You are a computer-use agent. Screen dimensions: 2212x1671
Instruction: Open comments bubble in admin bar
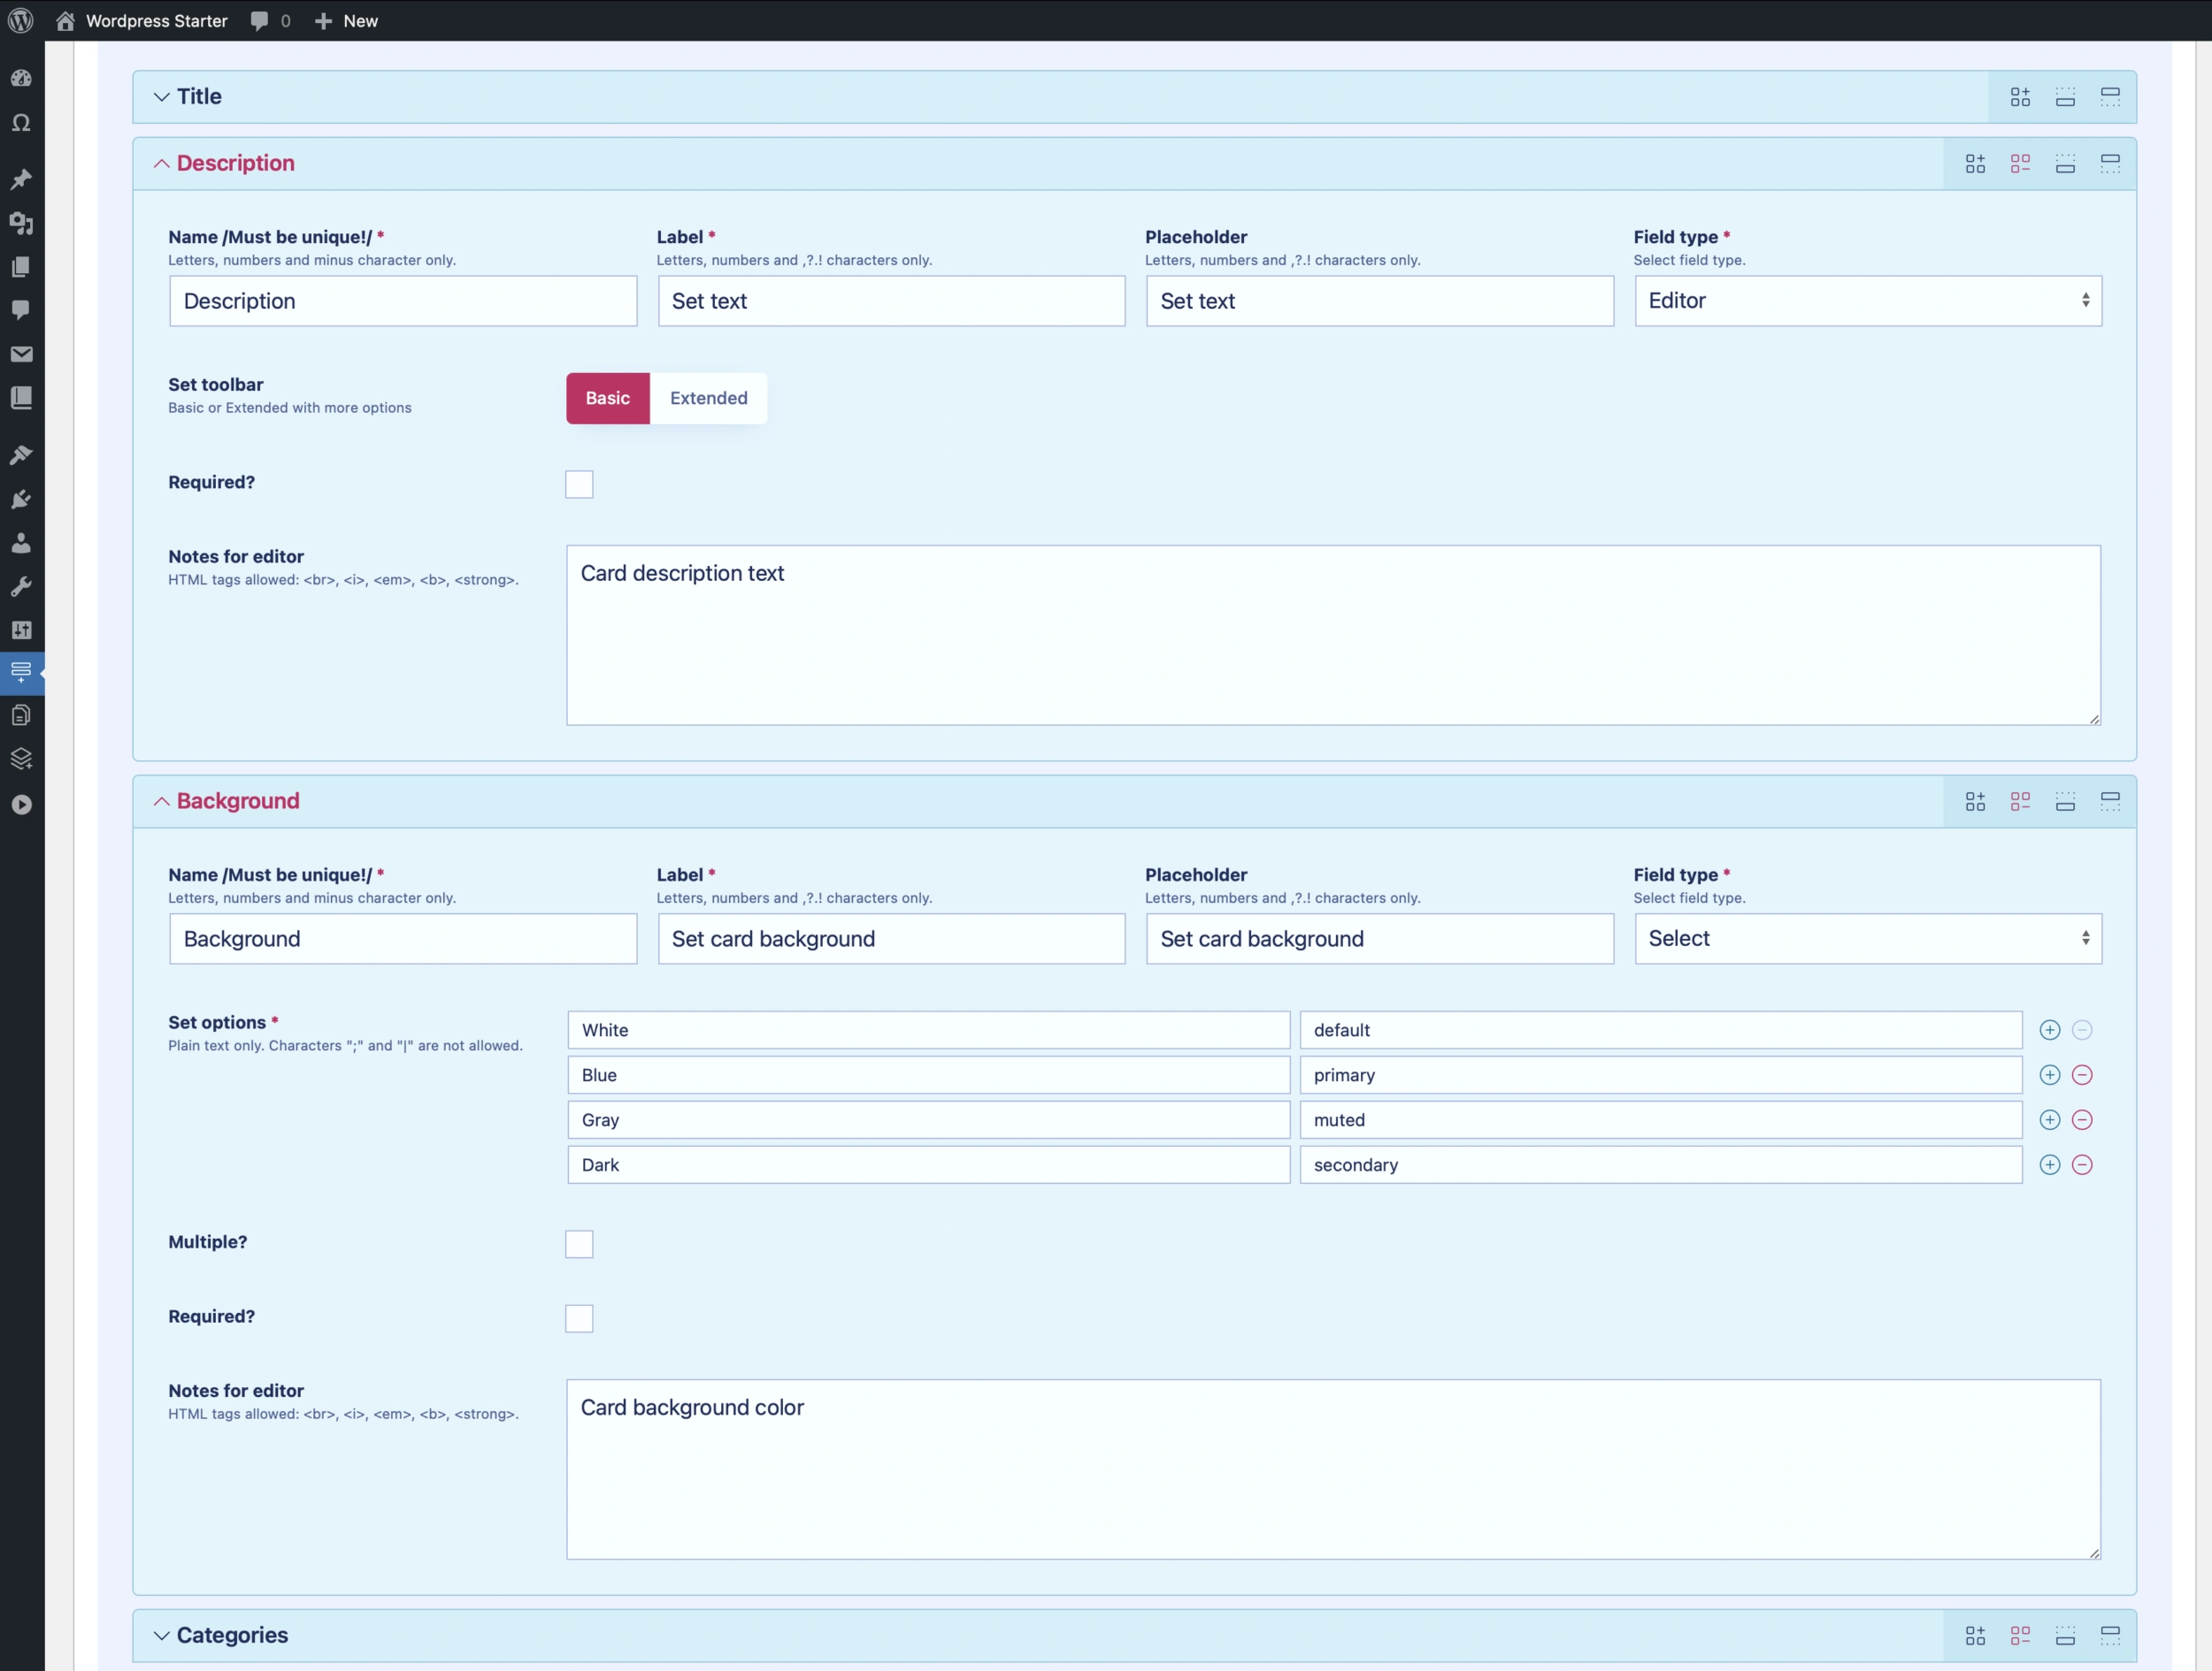[x=270, y=20]
